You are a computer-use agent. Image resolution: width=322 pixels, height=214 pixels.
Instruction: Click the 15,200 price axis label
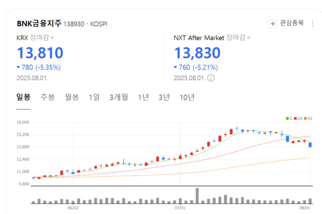pyautogui.click(x=23, y=135)
